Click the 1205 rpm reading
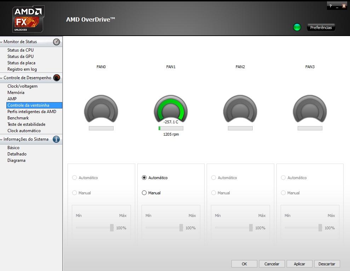The image size is (350, 271). coord(171,134)
